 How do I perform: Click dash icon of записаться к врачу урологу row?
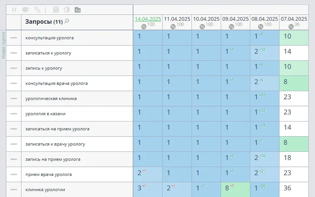(14, 144)
